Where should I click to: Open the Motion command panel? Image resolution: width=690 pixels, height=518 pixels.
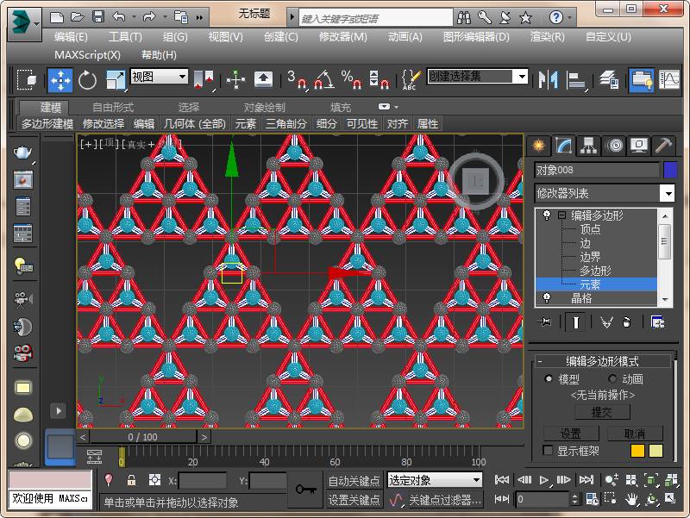(x=614, y=145)
